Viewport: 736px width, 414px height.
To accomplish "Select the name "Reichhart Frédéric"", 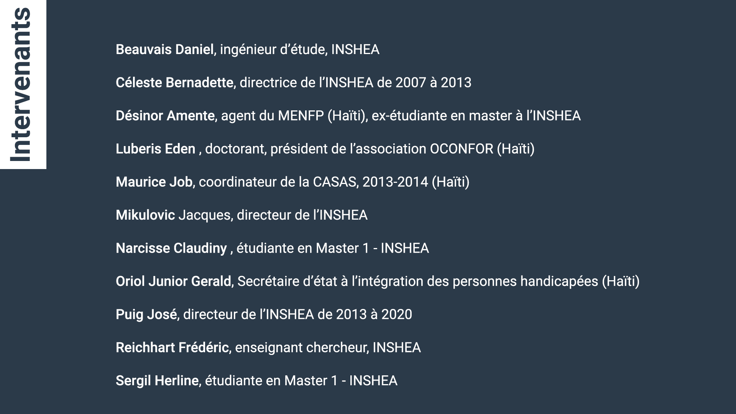I will point(172,348).
